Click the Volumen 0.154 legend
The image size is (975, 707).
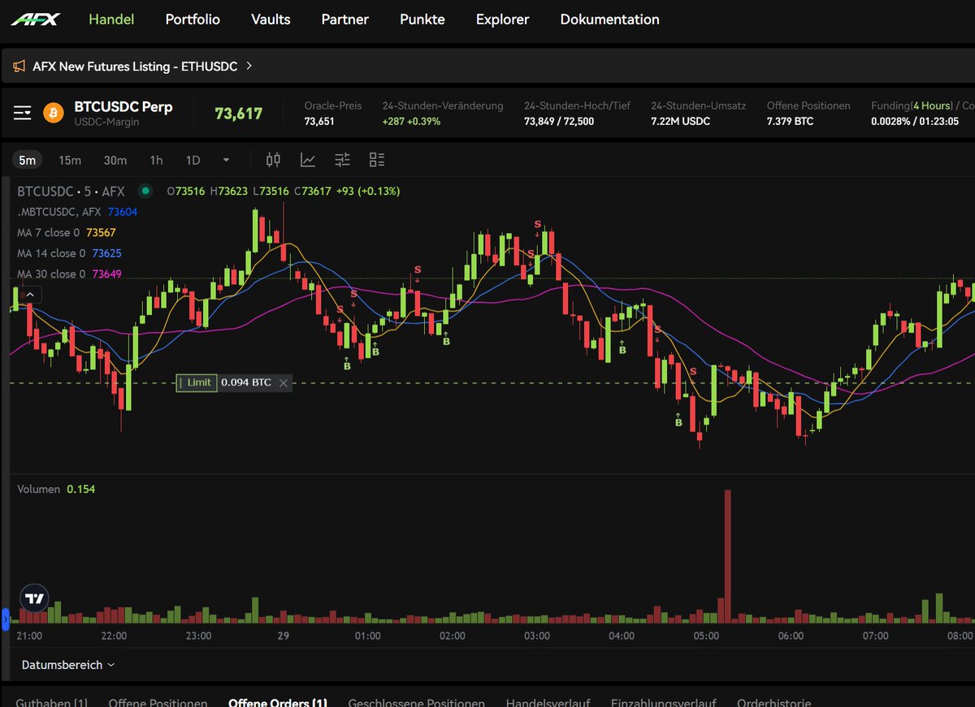pos(56,489)
